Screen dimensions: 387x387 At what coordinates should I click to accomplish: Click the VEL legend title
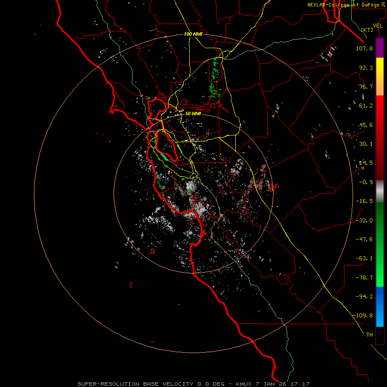click(x=378, y=26)
